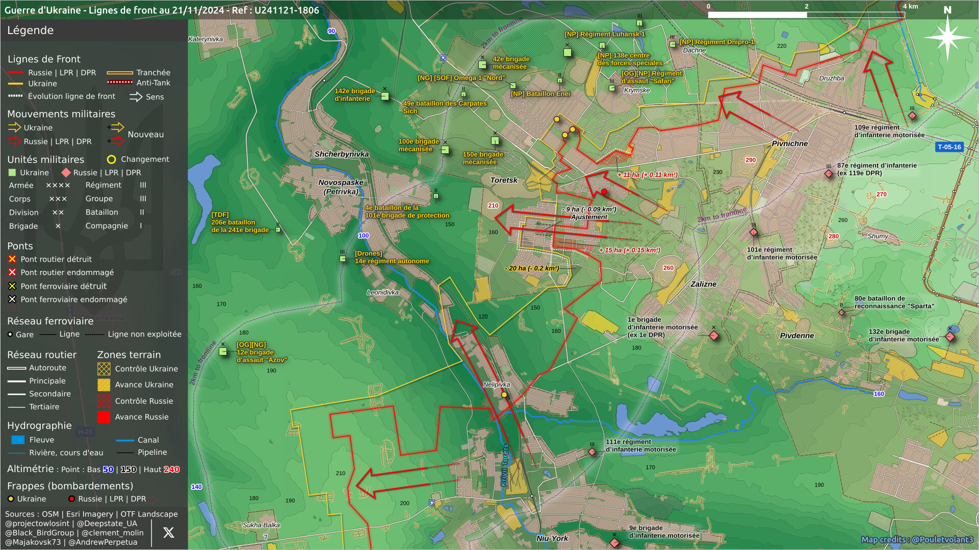Click the Map credits @Pouletvolant3 text
This screenshot has height=550, width=979.
pos(917,539)
